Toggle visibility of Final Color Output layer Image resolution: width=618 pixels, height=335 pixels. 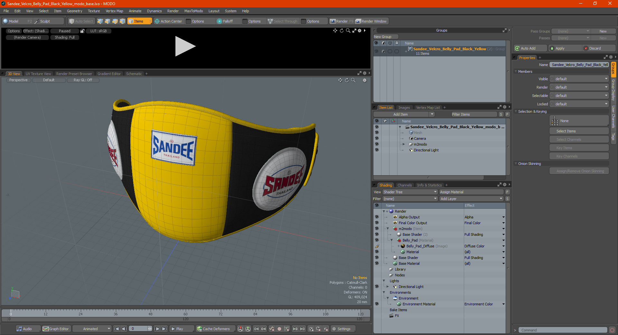(377, 223)
